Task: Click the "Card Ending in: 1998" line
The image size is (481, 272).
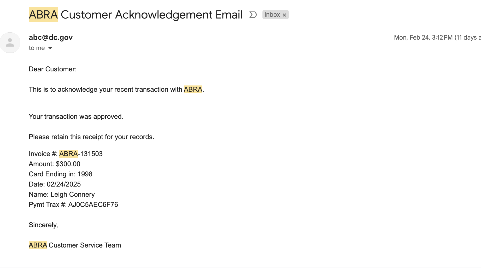Action: [61, 174]
